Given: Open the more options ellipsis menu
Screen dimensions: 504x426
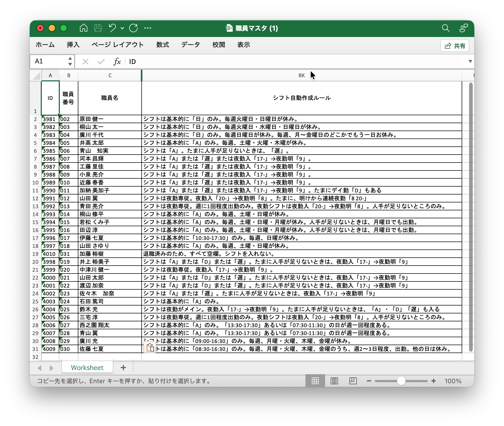Looking at the screenshot, I should pyautogui.click(x=148, y=28).
